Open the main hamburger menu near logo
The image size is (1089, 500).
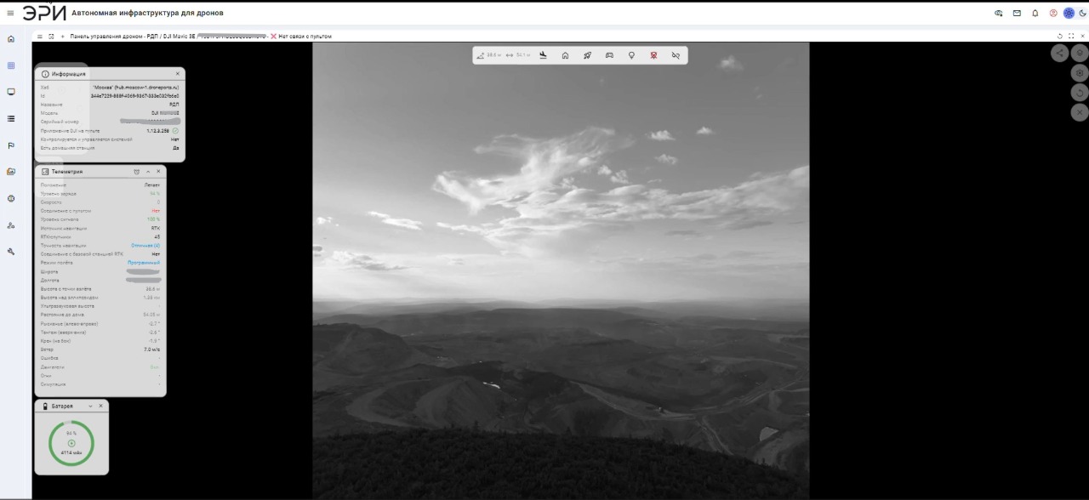[10, 13]
